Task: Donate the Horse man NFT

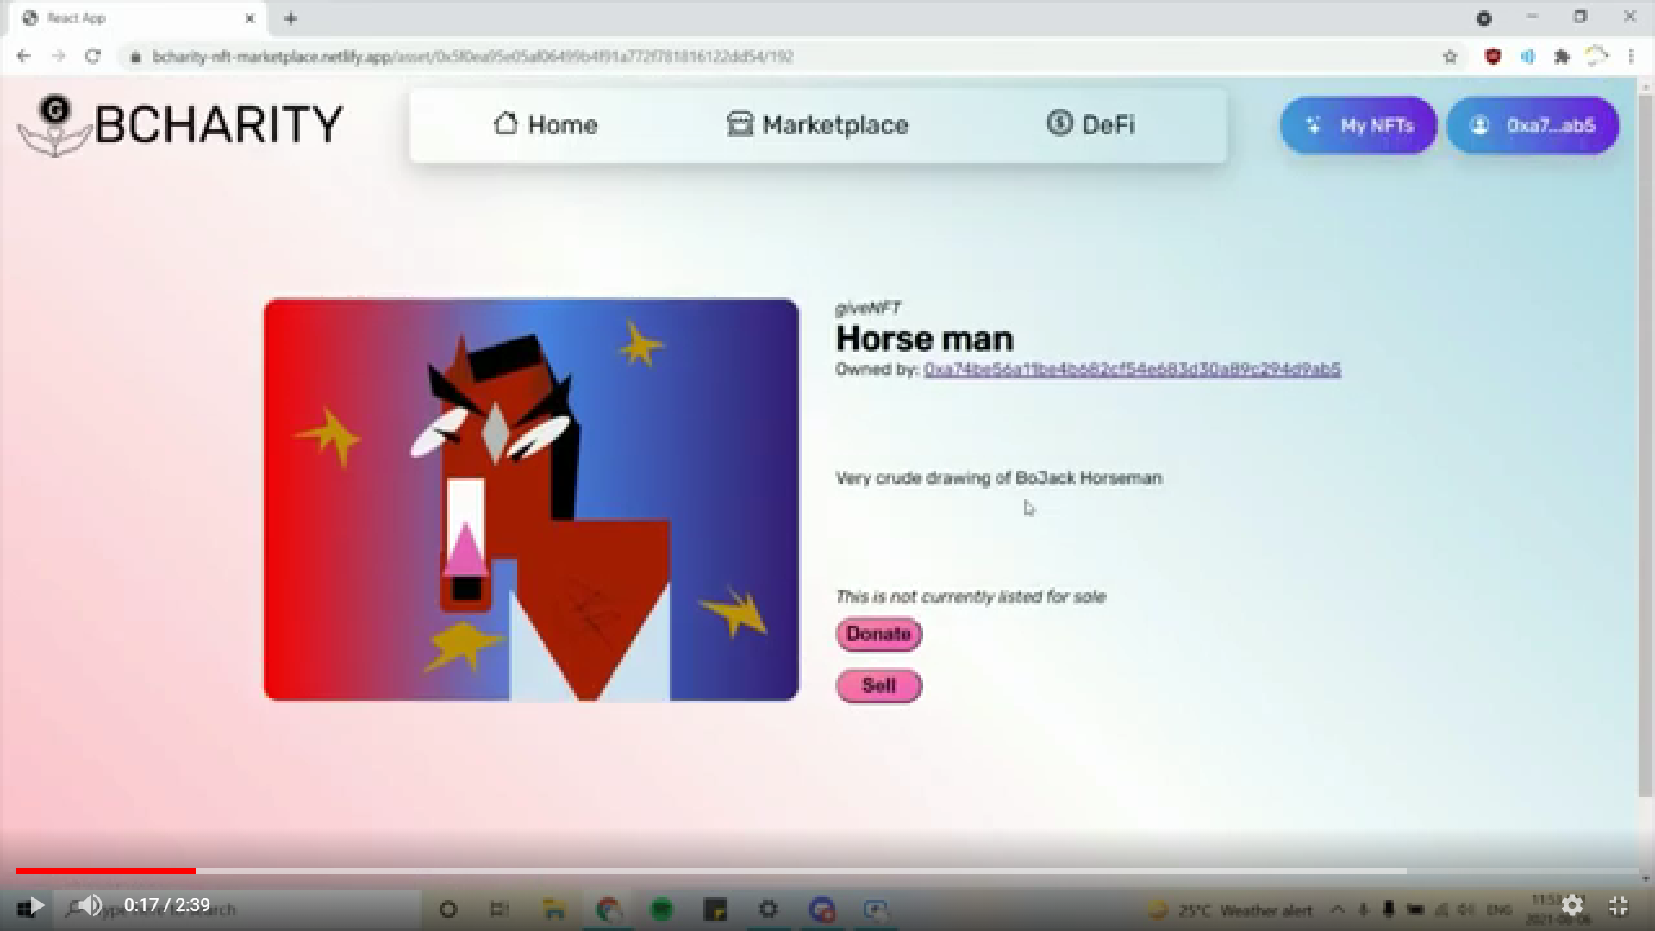Action: (878, 634)
